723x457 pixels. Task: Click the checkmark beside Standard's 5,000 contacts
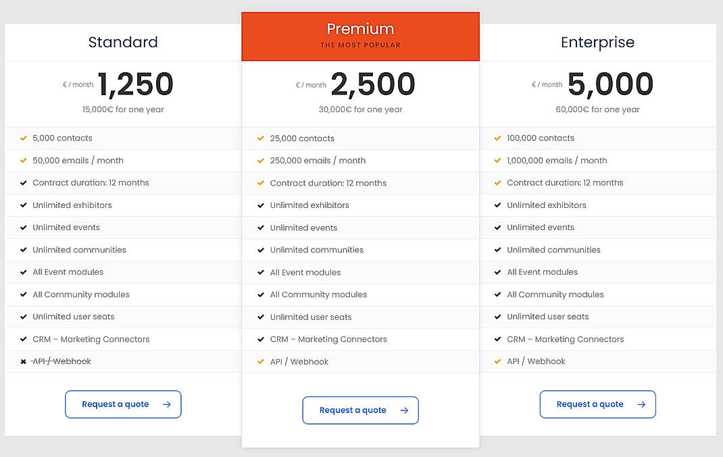click(23, 138)
